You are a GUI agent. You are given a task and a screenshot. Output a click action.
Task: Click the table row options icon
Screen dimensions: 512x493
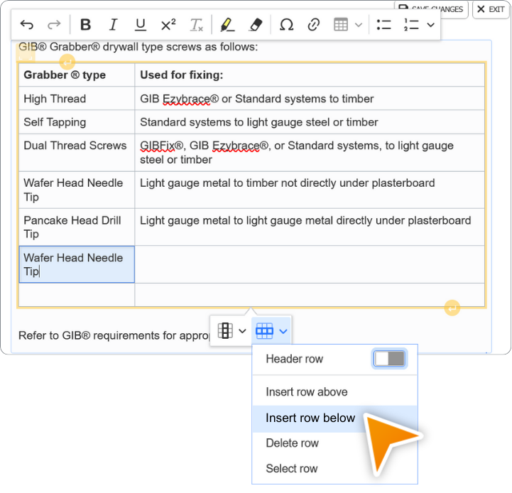point(264,331)
